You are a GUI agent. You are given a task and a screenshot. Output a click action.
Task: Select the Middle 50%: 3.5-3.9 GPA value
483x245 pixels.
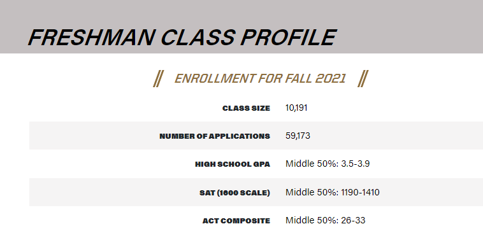point(328,164)
